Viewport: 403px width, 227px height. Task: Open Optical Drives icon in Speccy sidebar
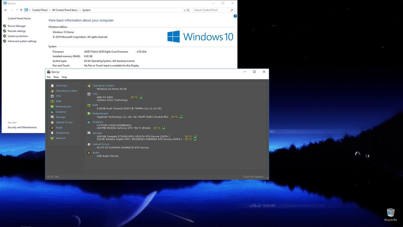pyautogui.click(x=52, y=122)
